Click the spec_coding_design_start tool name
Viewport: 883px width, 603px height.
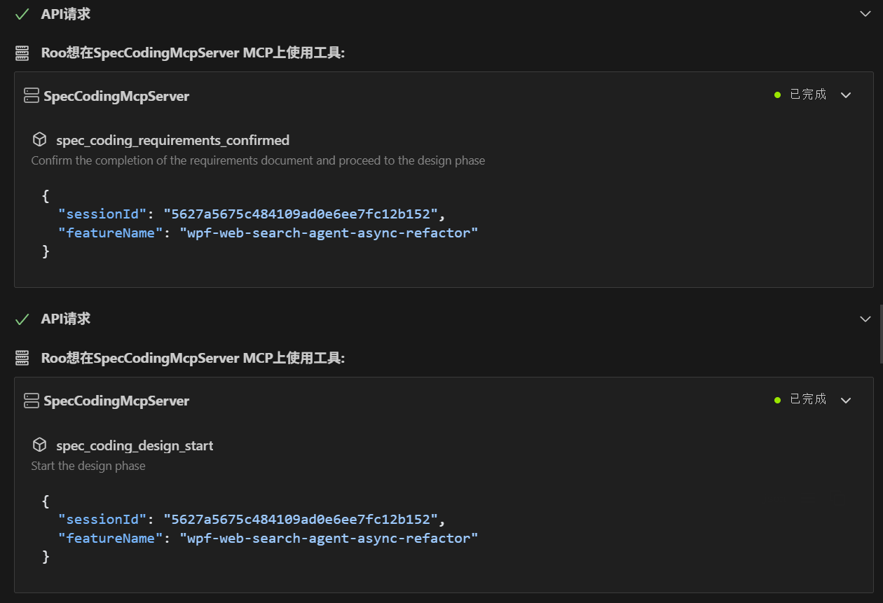point(135,445)
